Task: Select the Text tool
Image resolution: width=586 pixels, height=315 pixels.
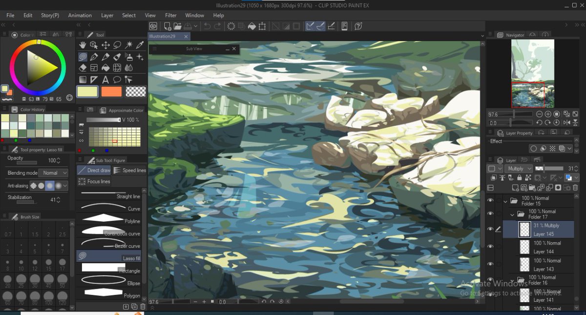Action: (x=105, y=79)
